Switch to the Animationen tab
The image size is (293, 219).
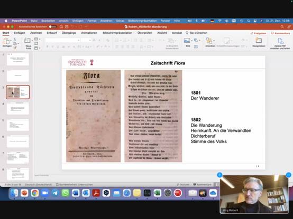click(89, 33)
